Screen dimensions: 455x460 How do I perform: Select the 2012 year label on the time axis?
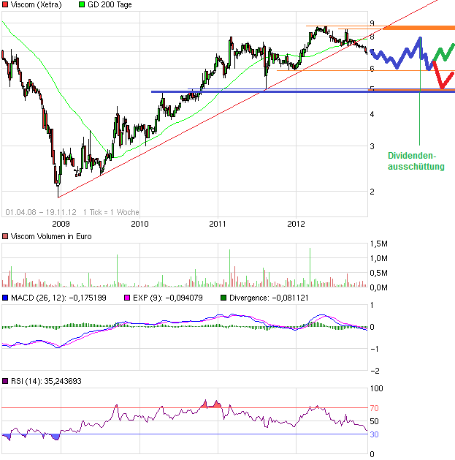pyautogui.click(x=297, y=223)
